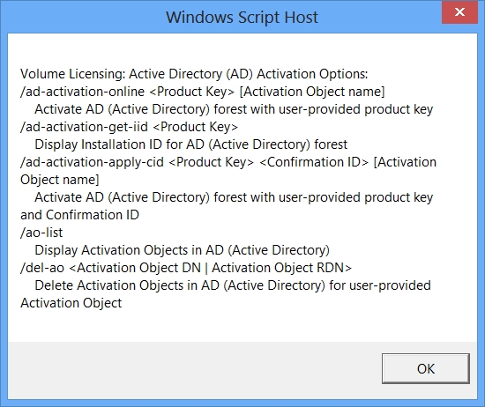Click the OK button

[426, 368]
